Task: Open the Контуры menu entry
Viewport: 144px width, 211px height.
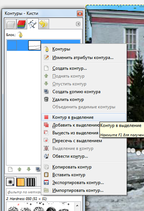Action: [84, 49]
